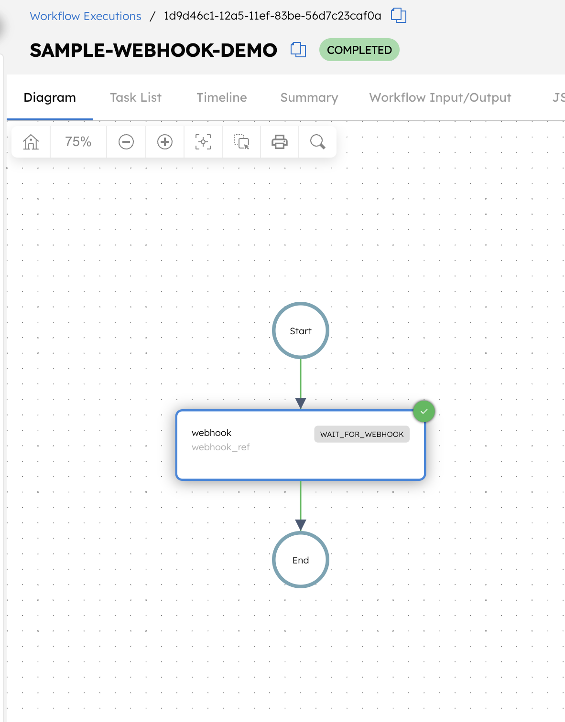565x722 pixels.
Task: Zoom out on the workflow diagram
Action: point(126,142)
